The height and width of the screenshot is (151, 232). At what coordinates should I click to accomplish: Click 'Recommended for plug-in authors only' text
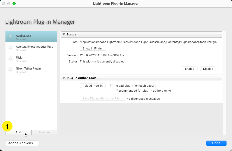click(143, 91)
